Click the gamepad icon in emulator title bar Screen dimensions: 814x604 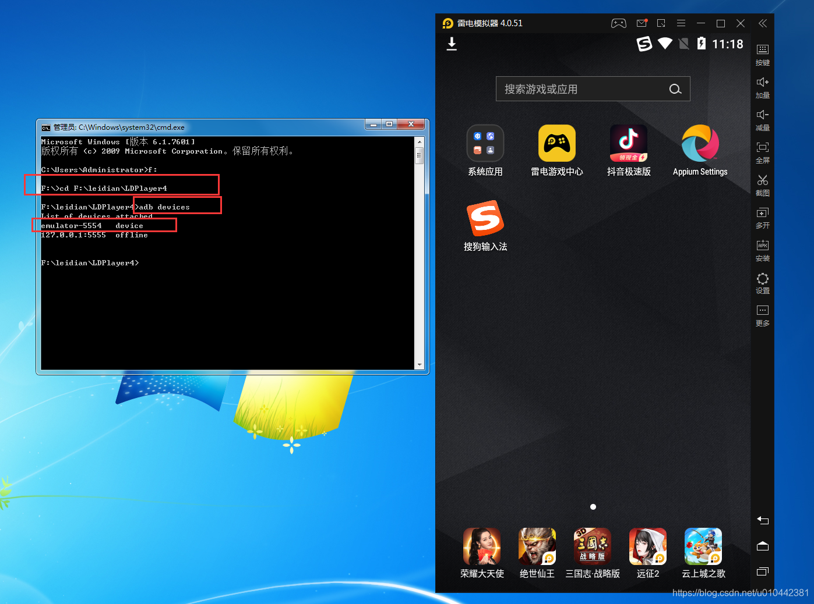click(618, 23)
